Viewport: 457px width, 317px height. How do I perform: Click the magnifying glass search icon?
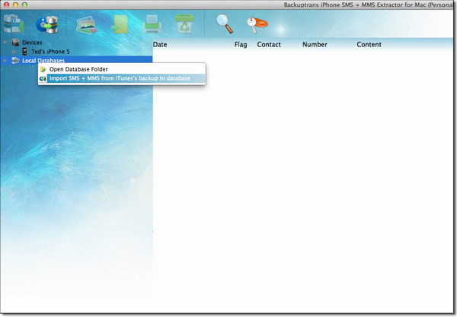click(224, 24)
